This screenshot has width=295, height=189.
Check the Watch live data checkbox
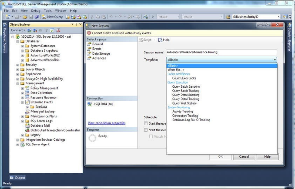151,136
